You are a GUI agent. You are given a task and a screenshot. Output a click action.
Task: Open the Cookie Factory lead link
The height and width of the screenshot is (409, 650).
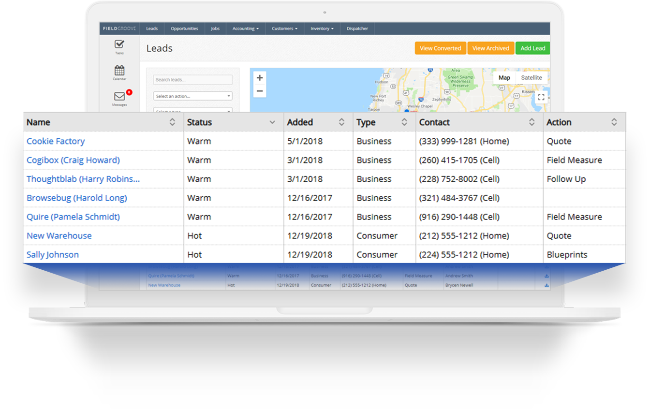point(56,141)
